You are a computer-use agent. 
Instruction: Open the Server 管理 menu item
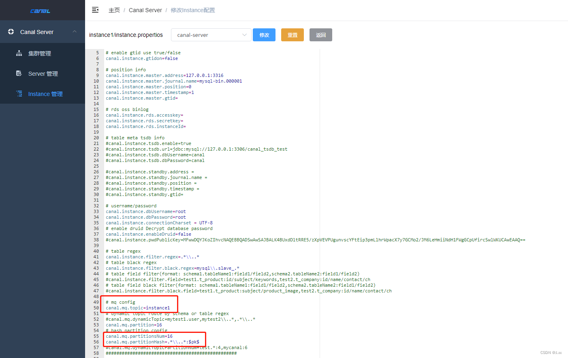(43, 73)
